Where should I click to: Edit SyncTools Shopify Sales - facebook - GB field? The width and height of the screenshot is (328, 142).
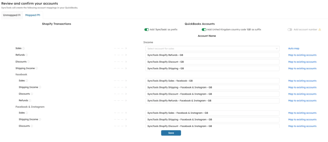pos(212,81)
